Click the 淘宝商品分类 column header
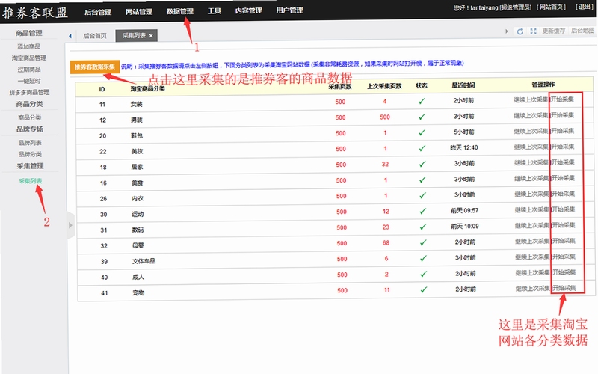This screenshot has height=374, width=598. [x=147, y=88]
